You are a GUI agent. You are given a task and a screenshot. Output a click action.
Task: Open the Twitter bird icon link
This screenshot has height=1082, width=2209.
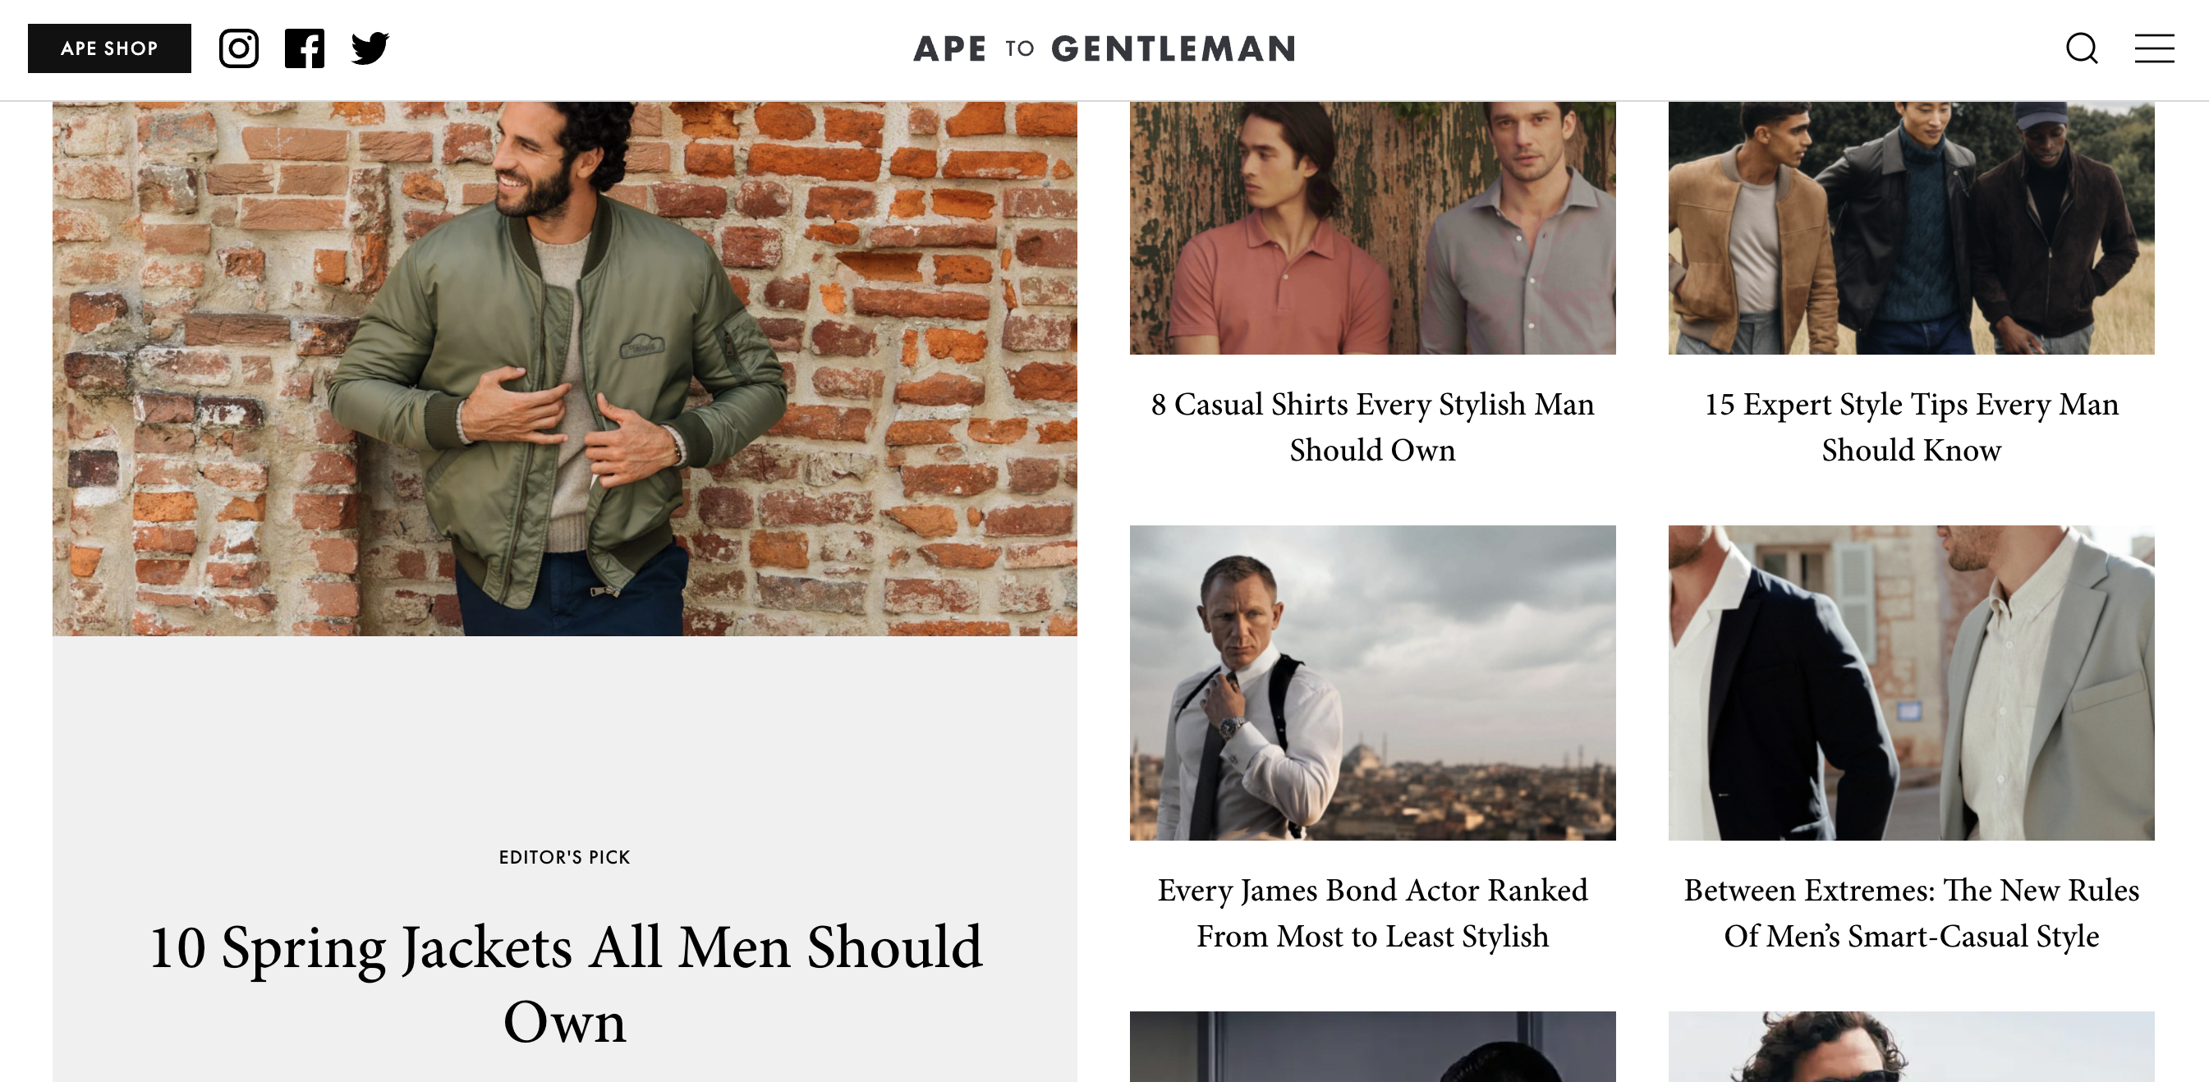tap(370, 48)
